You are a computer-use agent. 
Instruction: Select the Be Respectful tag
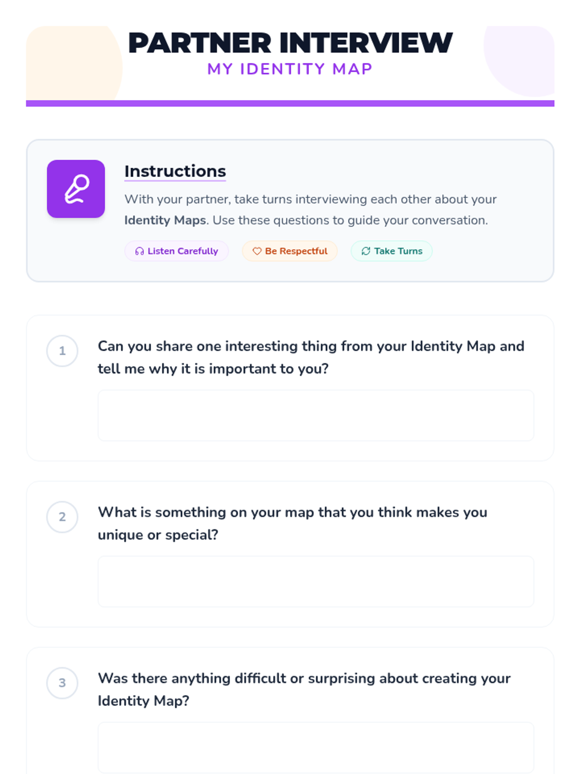point(290,251)
